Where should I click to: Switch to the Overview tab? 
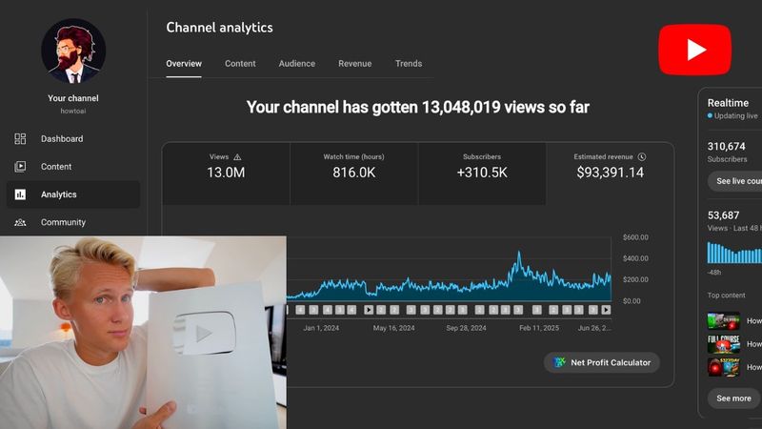click(184, 64)
